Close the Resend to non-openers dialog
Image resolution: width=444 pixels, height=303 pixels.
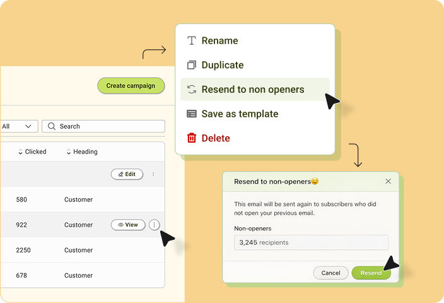coord(388,181)
